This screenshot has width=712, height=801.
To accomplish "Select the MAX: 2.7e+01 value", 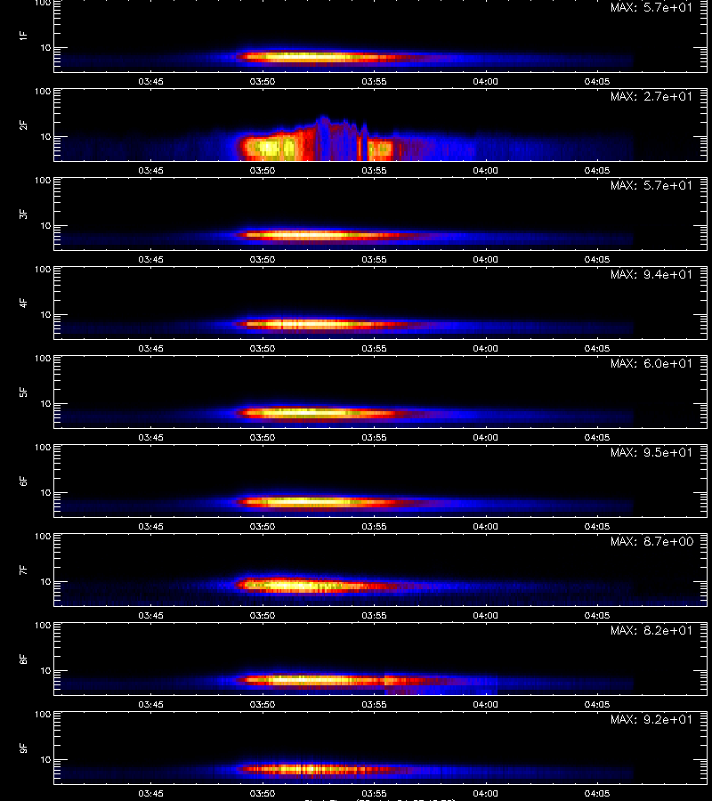I will click(651, 96).
